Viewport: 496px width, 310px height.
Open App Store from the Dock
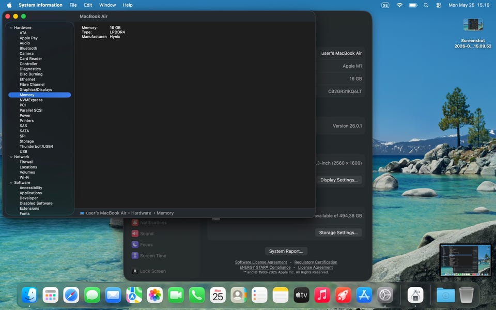(x=364, y=295)
